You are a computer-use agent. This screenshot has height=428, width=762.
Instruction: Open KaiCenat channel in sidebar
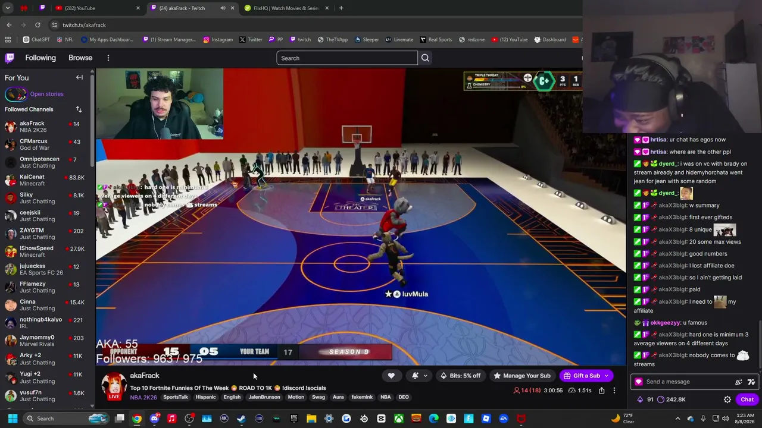[x=45, y=180]
